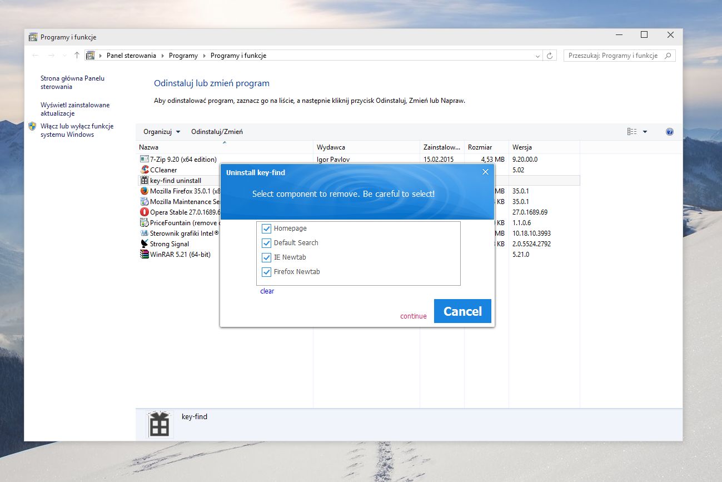Image resolution: width=722 pixels, height=482 pixels.
Task: Click the size value 4,53 MB
Action: [492, 160]
